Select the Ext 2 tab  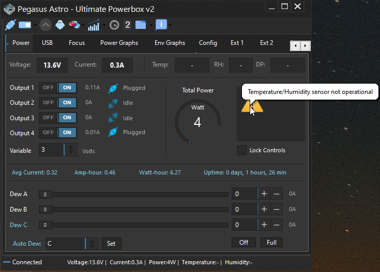tap(266, 43)
